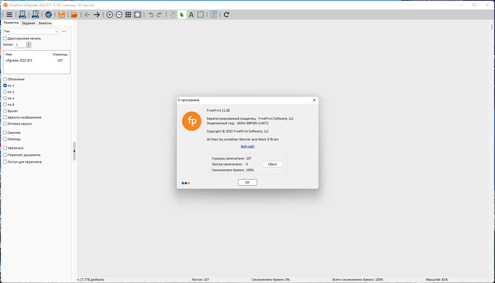Switch to the Задания tab
Viewport: 495px width, 283px height.
pos(28,23)
